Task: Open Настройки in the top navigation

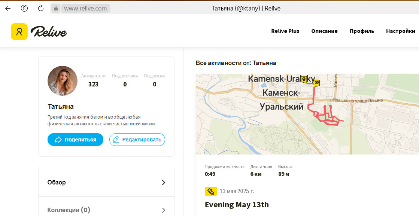Action: point(401,31)
